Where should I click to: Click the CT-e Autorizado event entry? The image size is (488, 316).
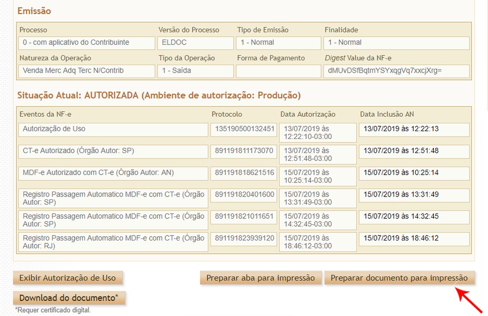coord(113,152)
